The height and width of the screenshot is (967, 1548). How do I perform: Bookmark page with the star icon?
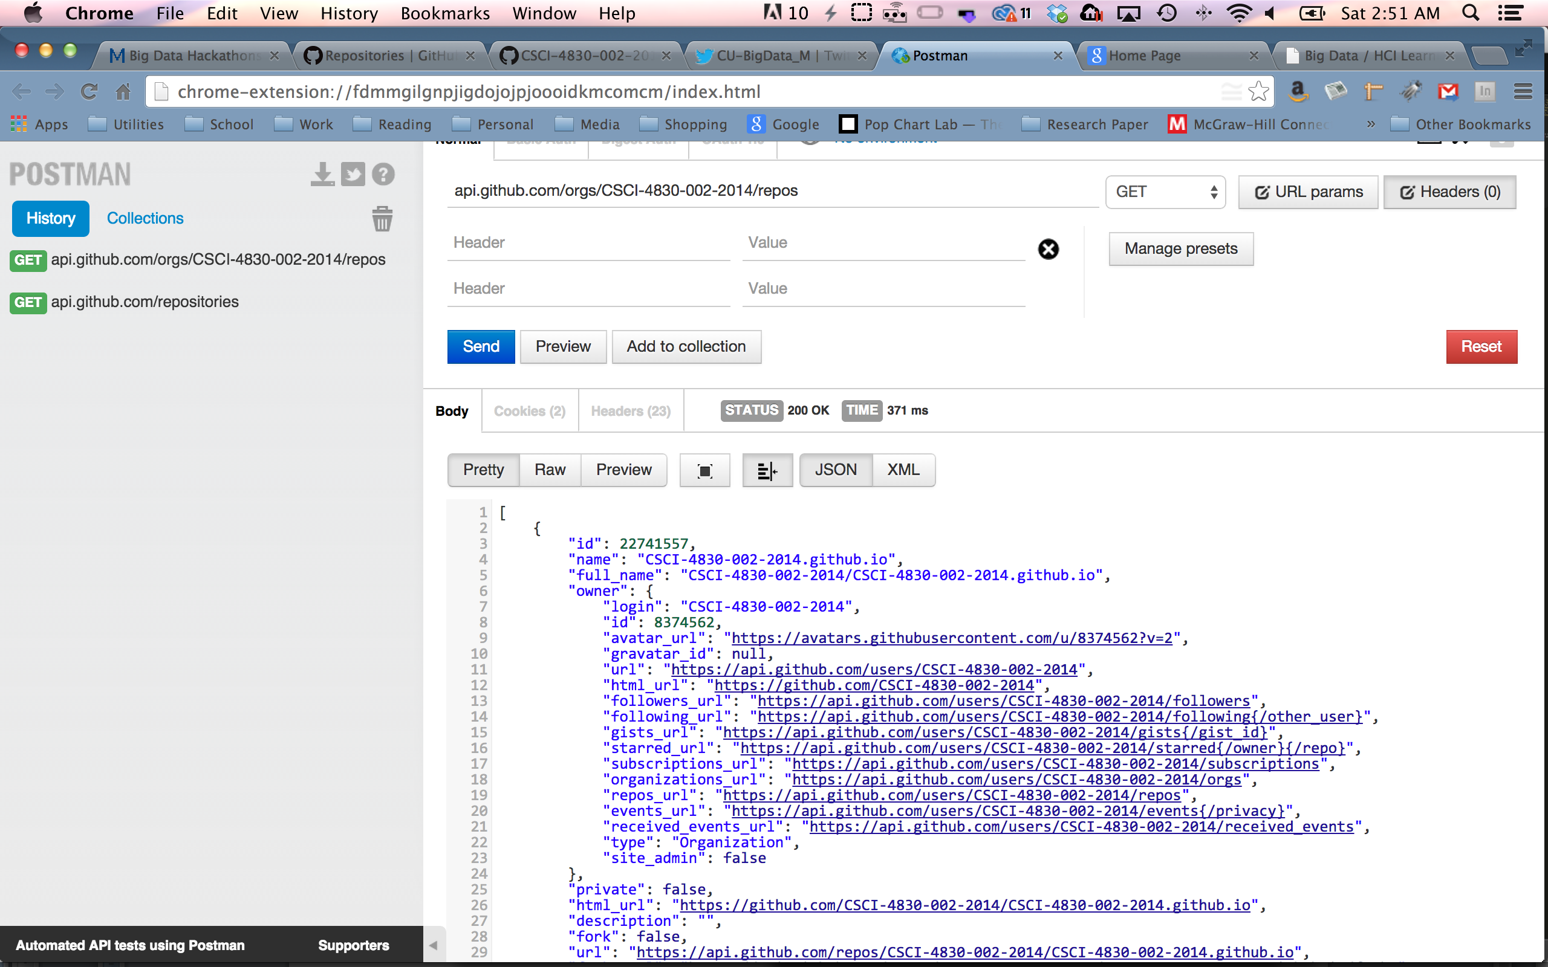click(1258, 91)
